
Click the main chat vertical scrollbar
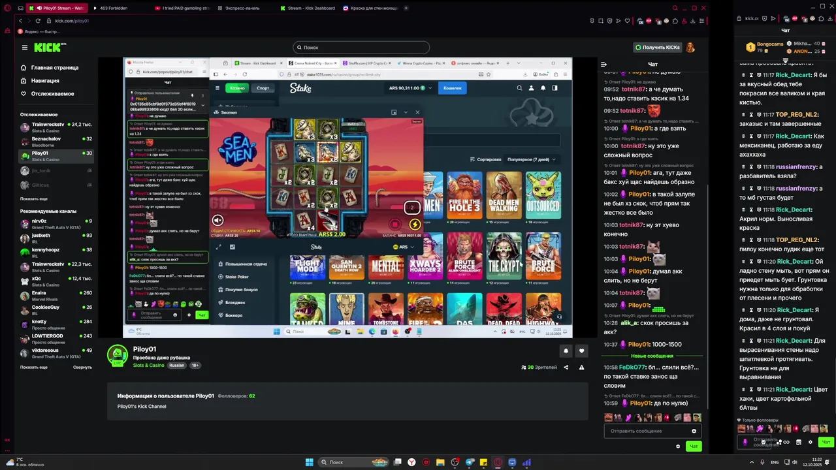[708, 297]
